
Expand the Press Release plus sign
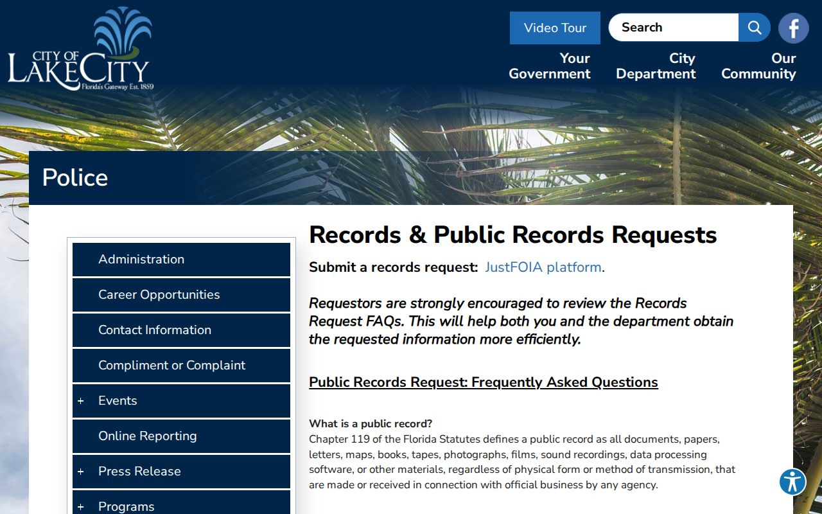(81, 472)
